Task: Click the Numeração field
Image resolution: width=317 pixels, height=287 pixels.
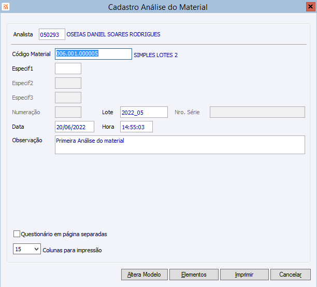Action: [x=68, y=112]
